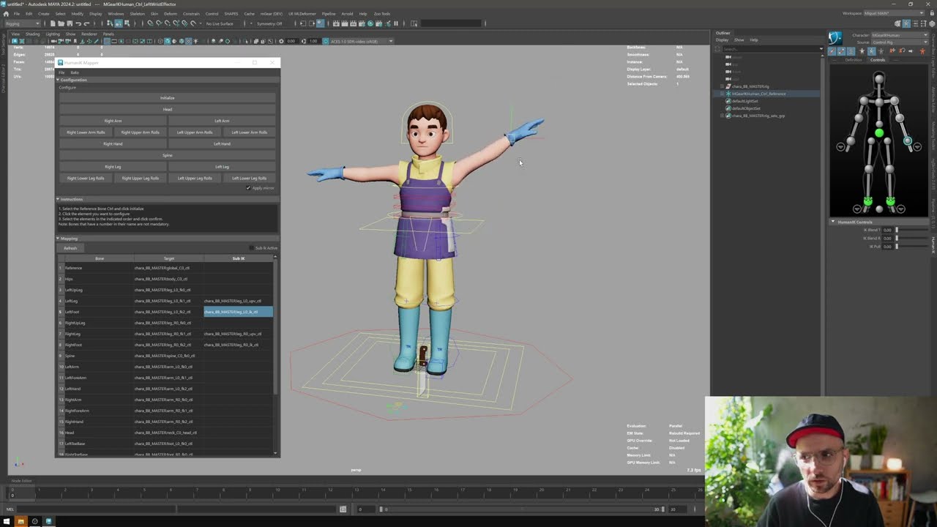
Task: Switch to the Definition tab in HumanIK
Action: coord(854,60)
